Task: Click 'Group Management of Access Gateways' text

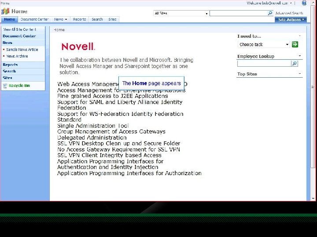Action: point(111,132)
